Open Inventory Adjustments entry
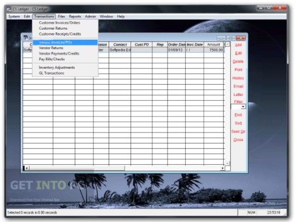The image size is (296, 222). pyautogui.click(x=65, y=67)
